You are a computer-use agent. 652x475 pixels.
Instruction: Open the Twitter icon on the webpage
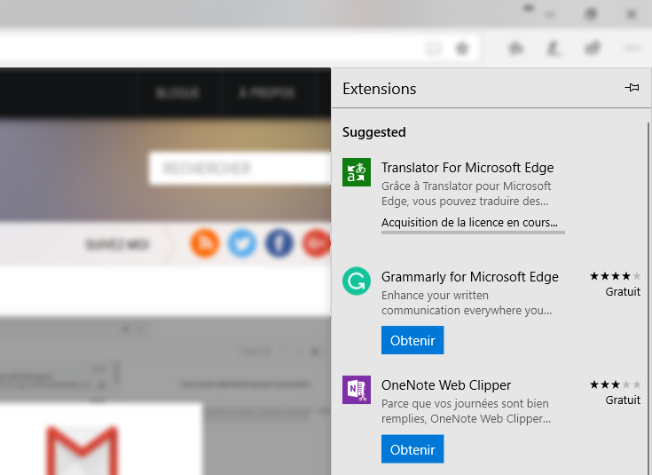pyautogui.click(x=242, y=243)
